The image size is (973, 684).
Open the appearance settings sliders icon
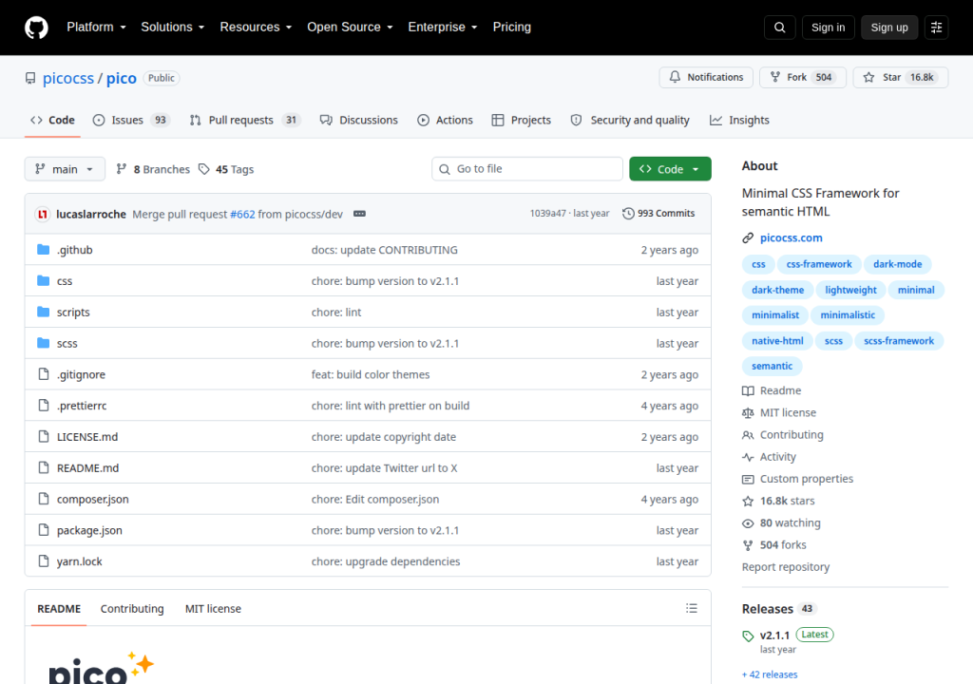[936, 28]
